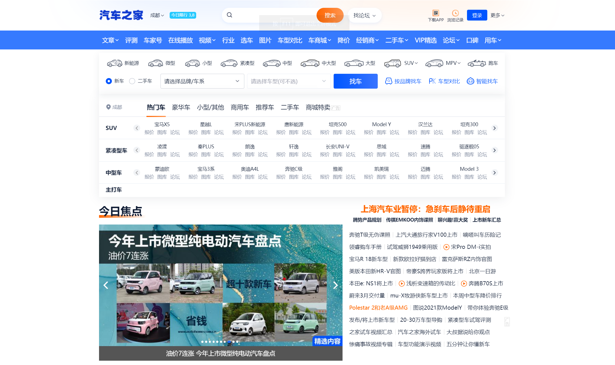Select the 中大型 car type icon

(x=310, y=63)
